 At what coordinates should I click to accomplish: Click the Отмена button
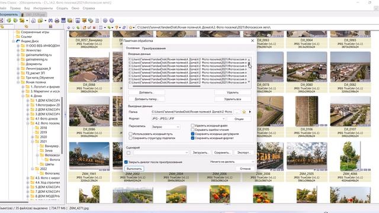(x=245, y=169)
